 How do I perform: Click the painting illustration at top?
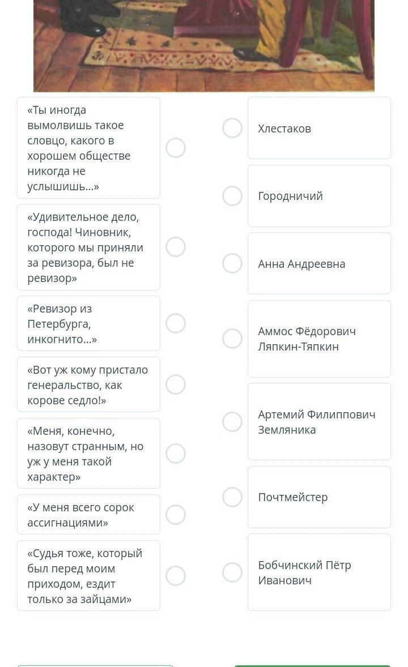(x=204, y=45)
